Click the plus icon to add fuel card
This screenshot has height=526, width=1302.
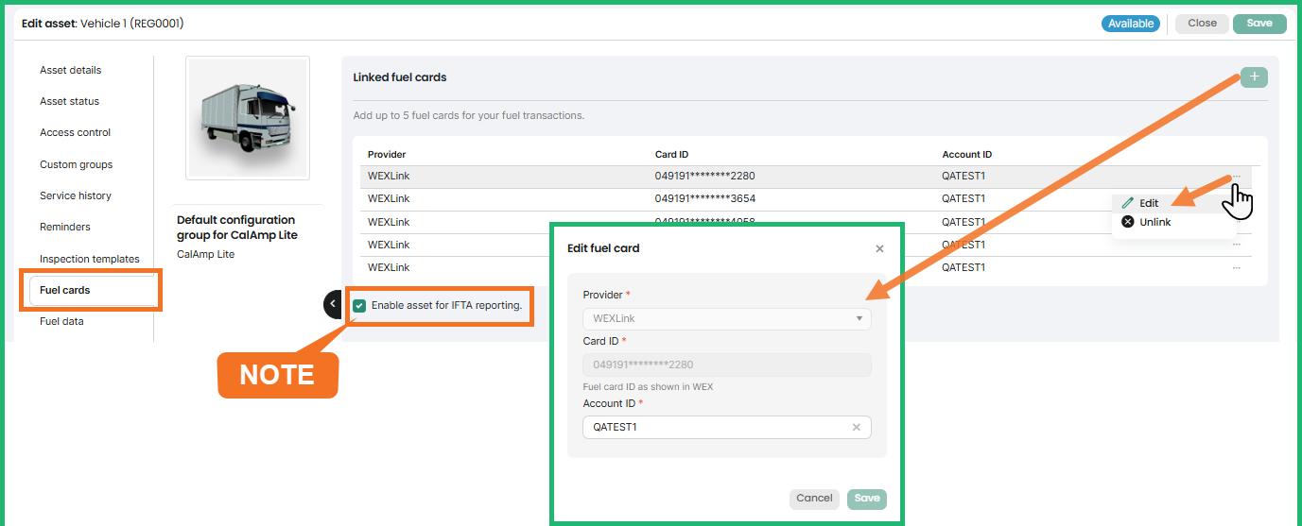pos(1254,77)
